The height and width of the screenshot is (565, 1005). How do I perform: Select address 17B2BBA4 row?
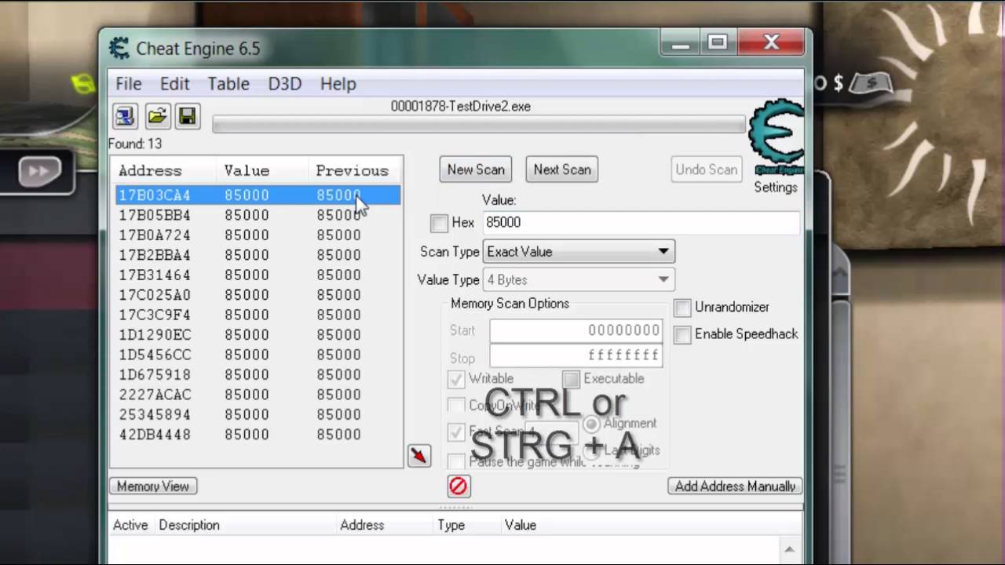(x=258, y=255)
